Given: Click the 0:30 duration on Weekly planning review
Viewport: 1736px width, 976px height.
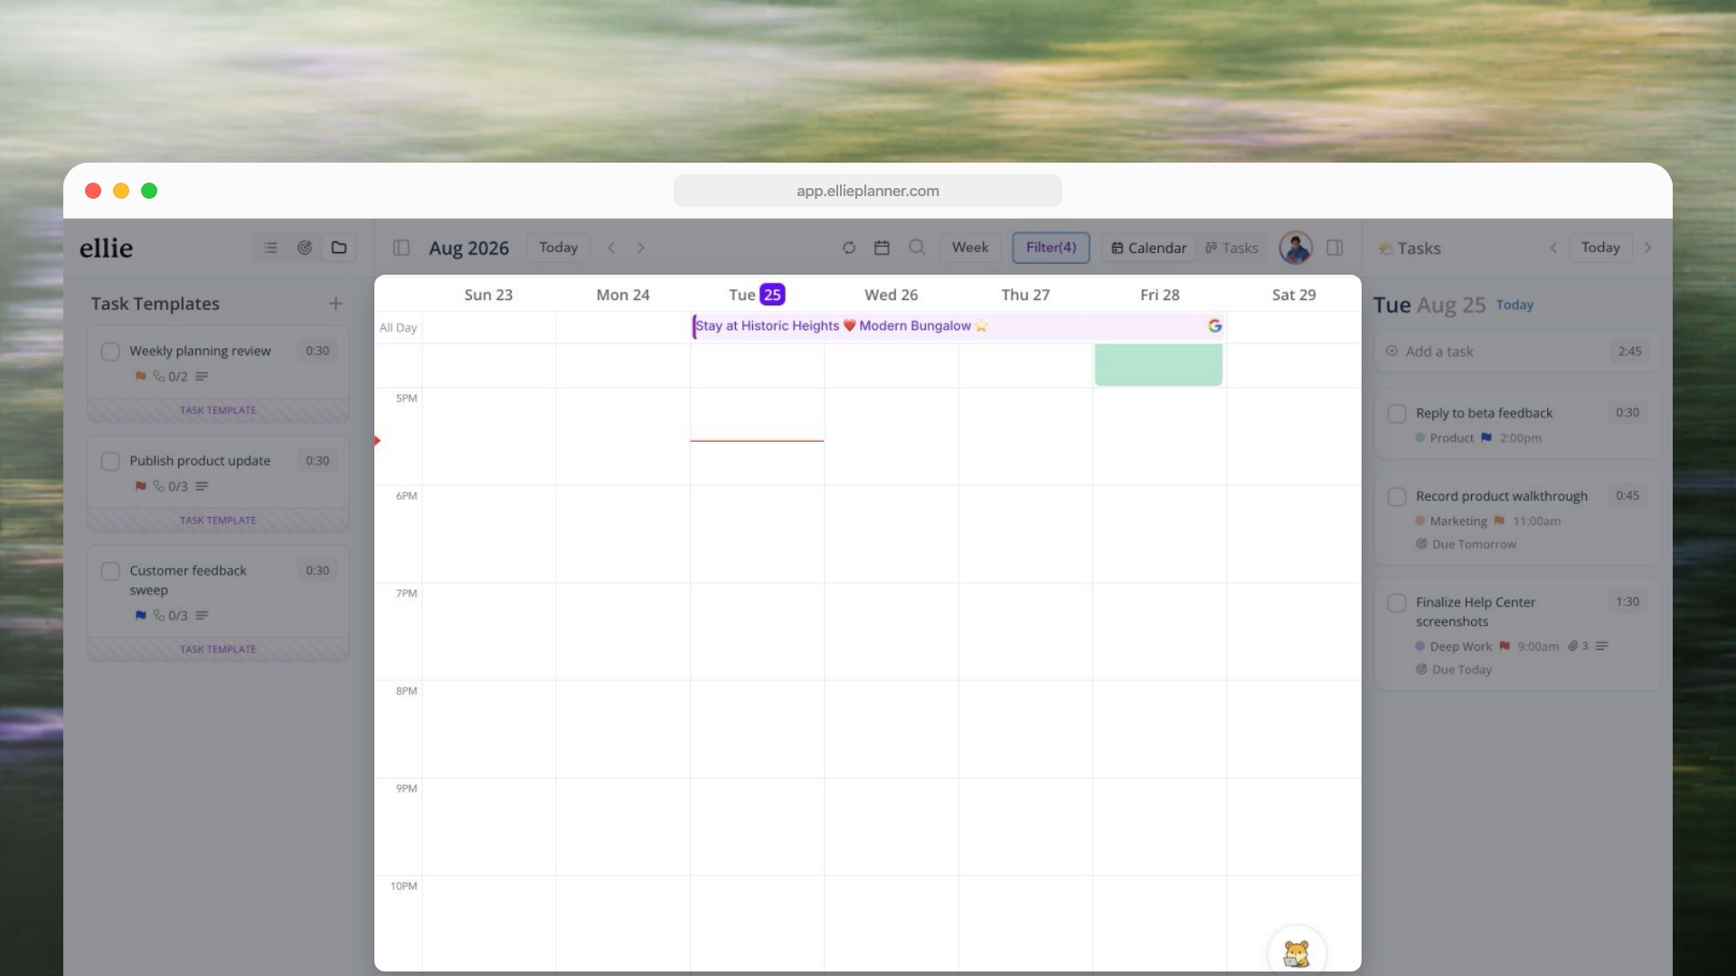Looking at the screenshot, I should pyautogui.click(x=317, y=351).
